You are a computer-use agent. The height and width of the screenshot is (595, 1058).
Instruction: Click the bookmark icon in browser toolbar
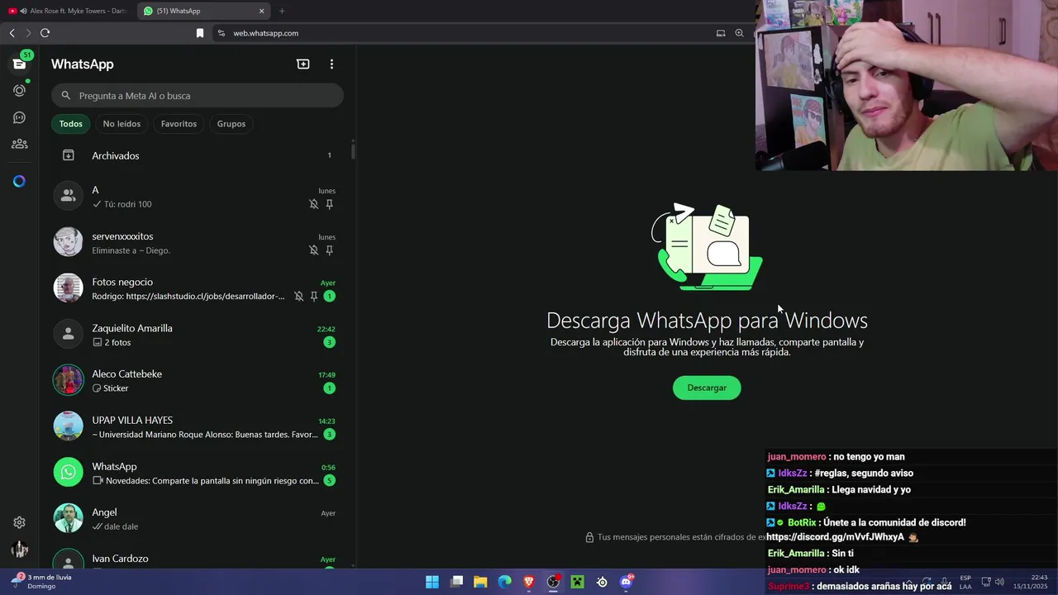pos(199,33)
